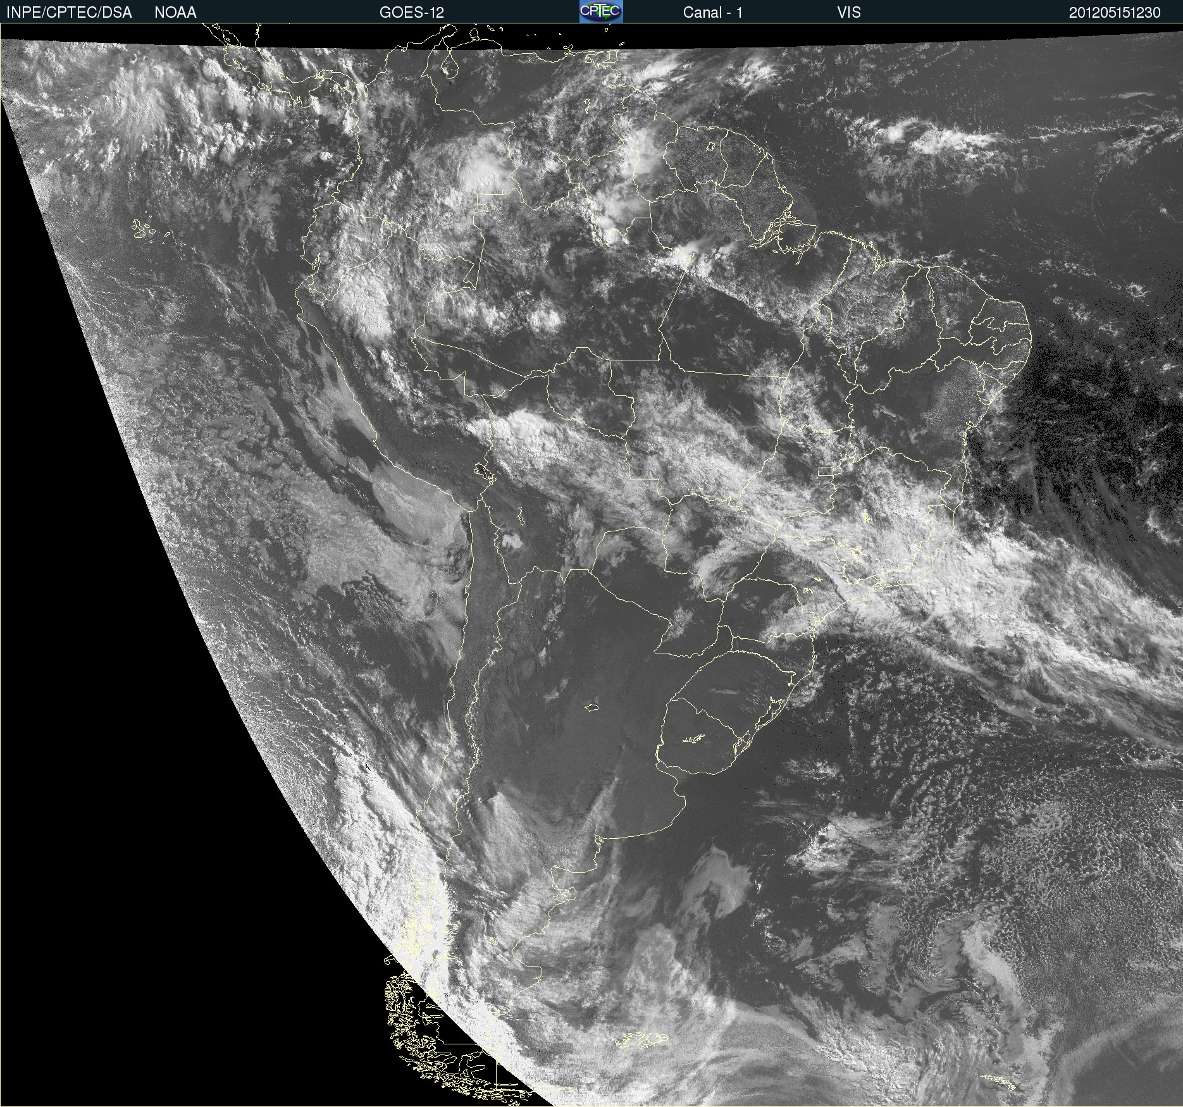This screenshot has width=1183, height=1107.
Task: Click the INPE/CPTEC/DSA label
Action: coord(69,13)
